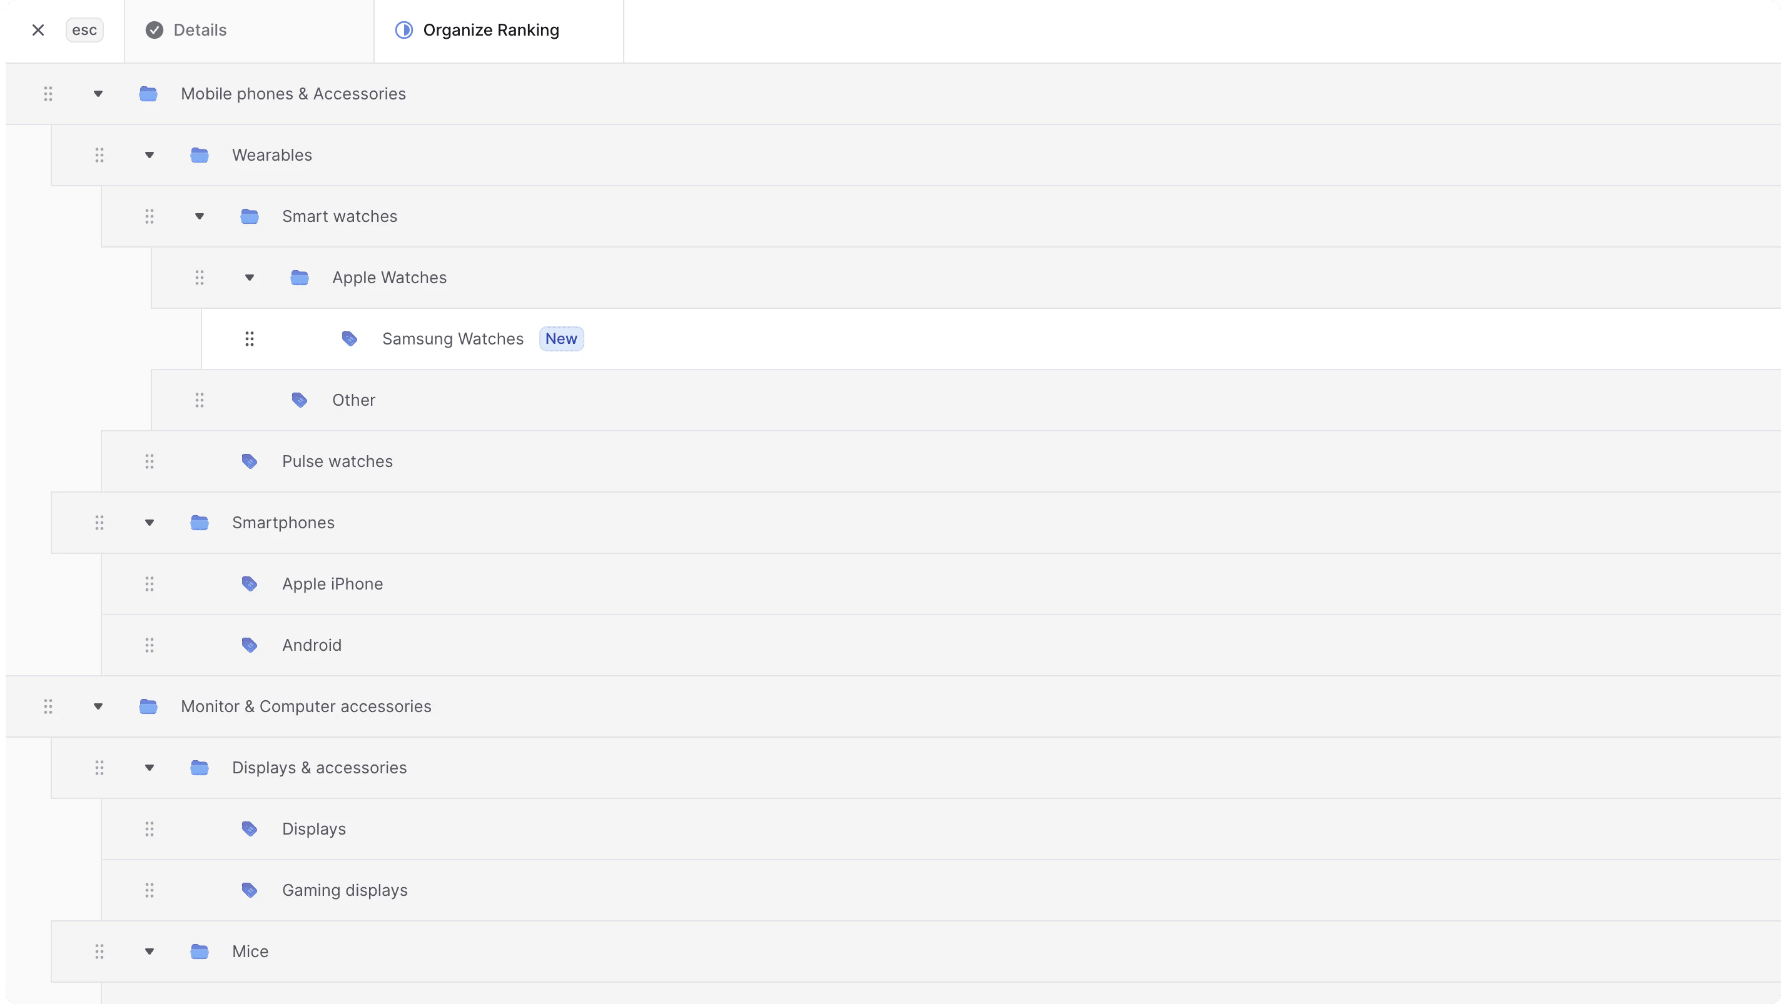
Task: Click the tag icon next to Pulse watches
Action: click(x=250, y=461)
